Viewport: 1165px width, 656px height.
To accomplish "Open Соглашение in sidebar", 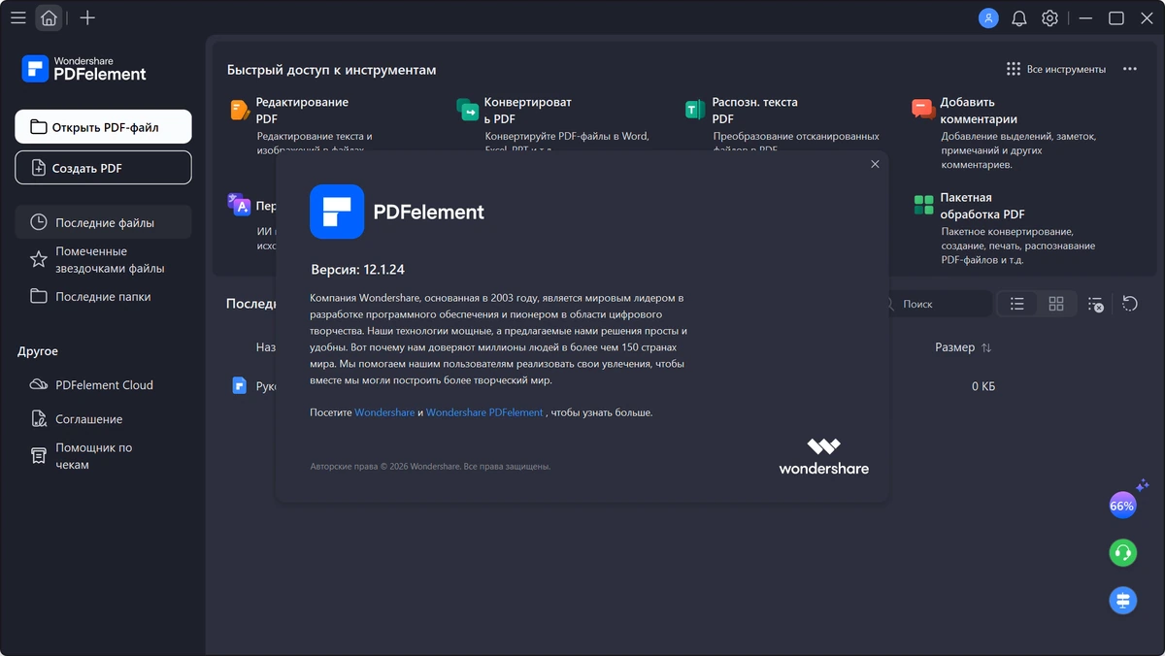I will [103, 419].
